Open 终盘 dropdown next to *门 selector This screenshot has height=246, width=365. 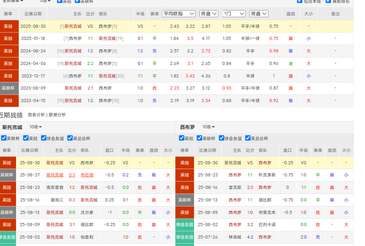coord(259,14)
